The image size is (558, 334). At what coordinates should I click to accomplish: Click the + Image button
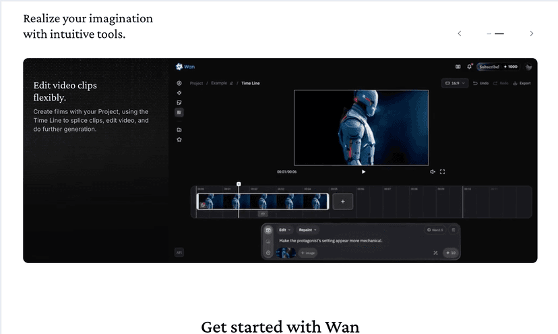pyautogui.click(x=308, y=253)
